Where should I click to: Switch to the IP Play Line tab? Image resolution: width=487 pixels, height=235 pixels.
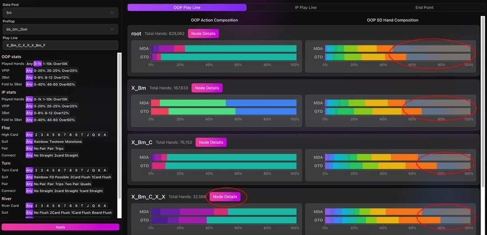(x=306, y=7)
